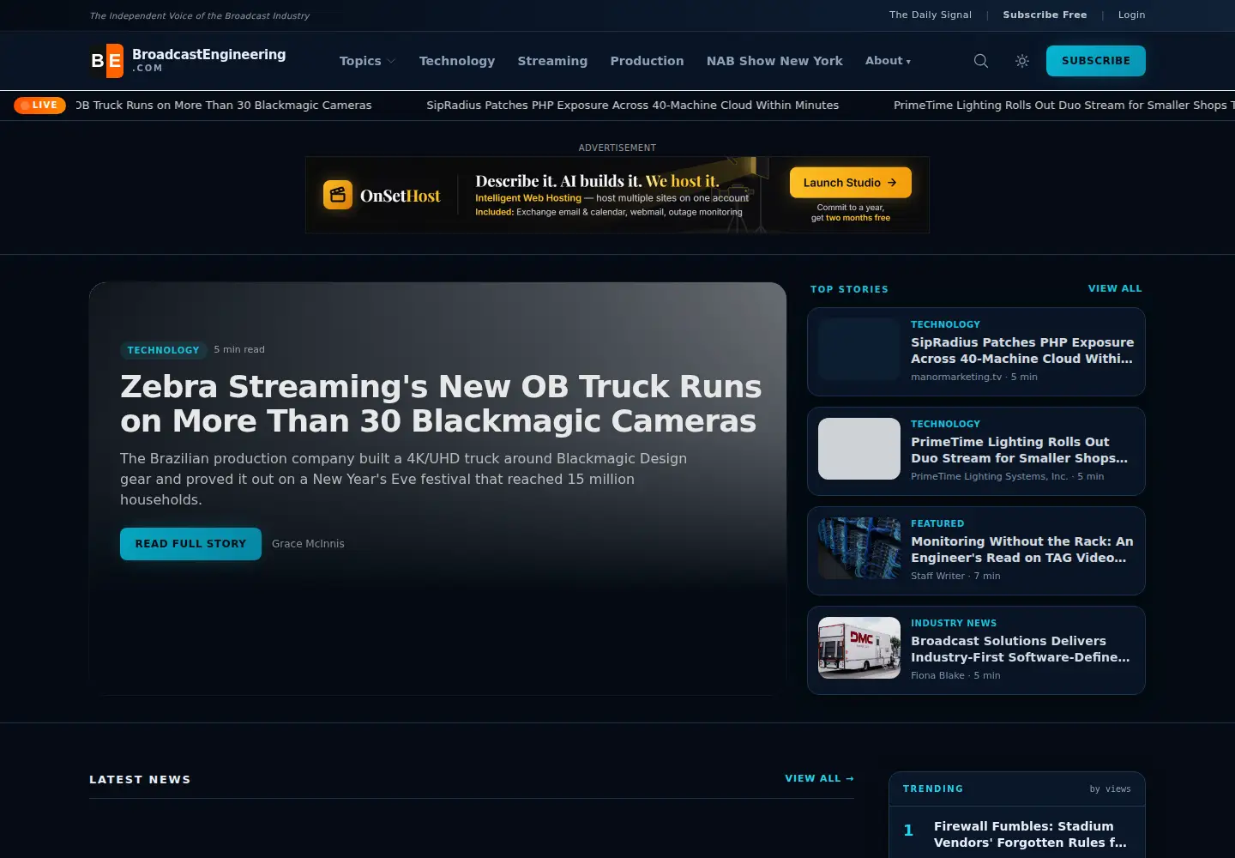
Task: Click Subscribe Free in top bar
Action: [x=1045, y=15]
